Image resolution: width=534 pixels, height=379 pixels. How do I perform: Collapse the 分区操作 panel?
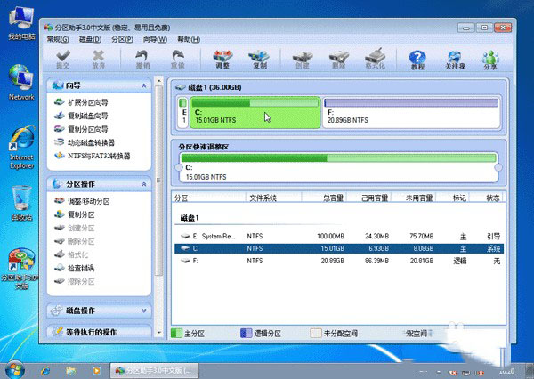point(145,184)
